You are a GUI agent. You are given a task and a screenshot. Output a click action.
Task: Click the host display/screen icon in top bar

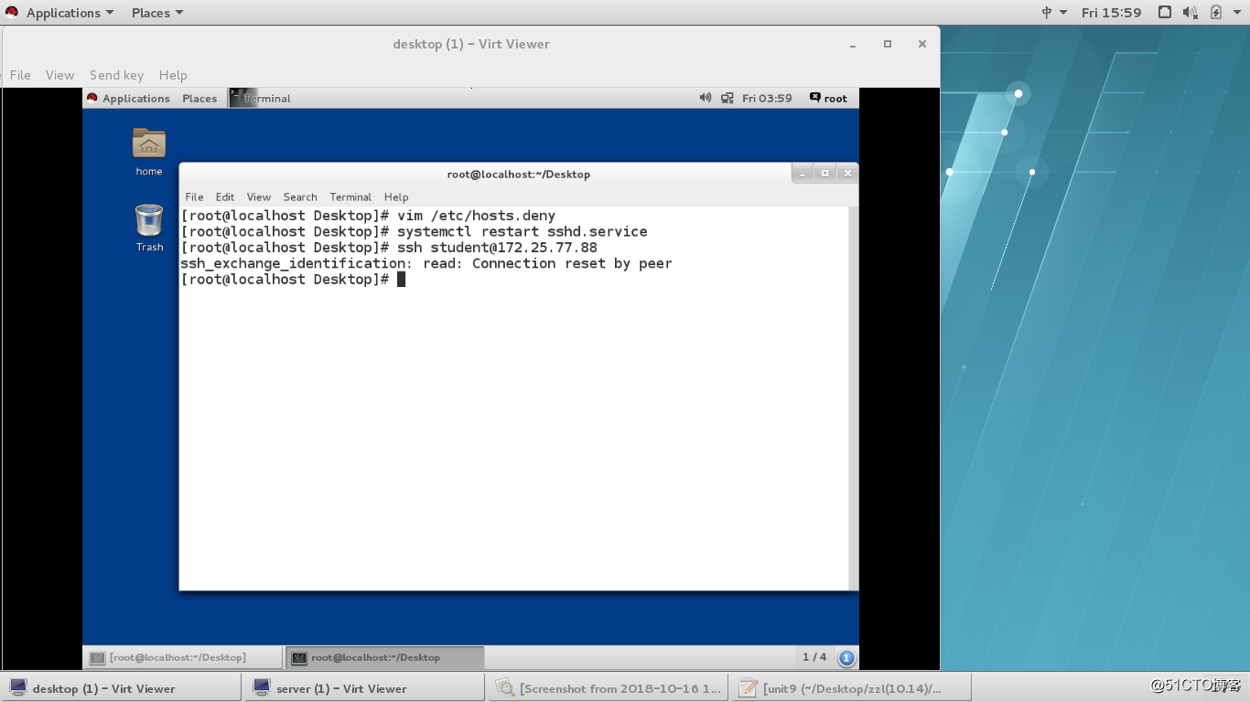(x=1165, y=13)
